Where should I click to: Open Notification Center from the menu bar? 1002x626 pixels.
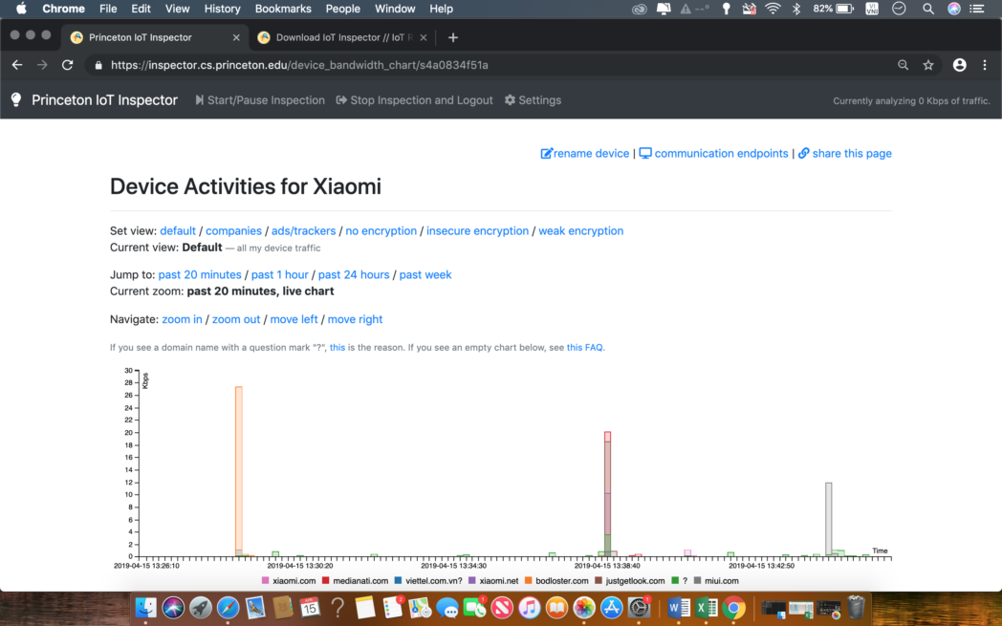[x=977, y=9]
